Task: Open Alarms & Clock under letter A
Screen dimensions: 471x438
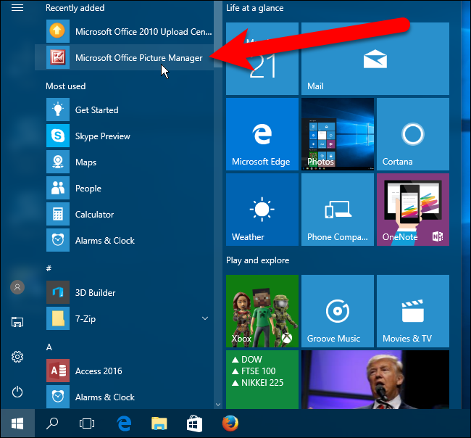Action: pos(124,397)
